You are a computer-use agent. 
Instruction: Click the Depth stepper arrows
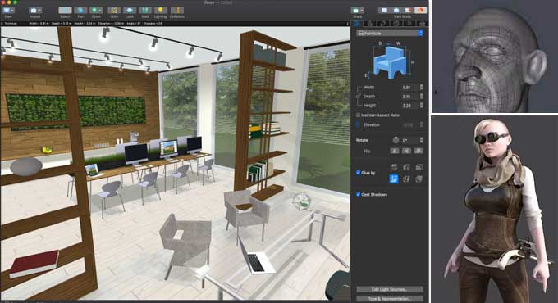(x=421, y=97)
